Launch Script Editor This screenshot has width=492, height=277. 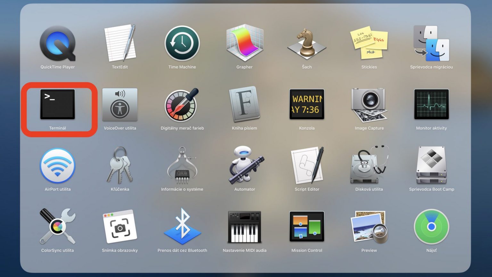click(x=307, y=166)
